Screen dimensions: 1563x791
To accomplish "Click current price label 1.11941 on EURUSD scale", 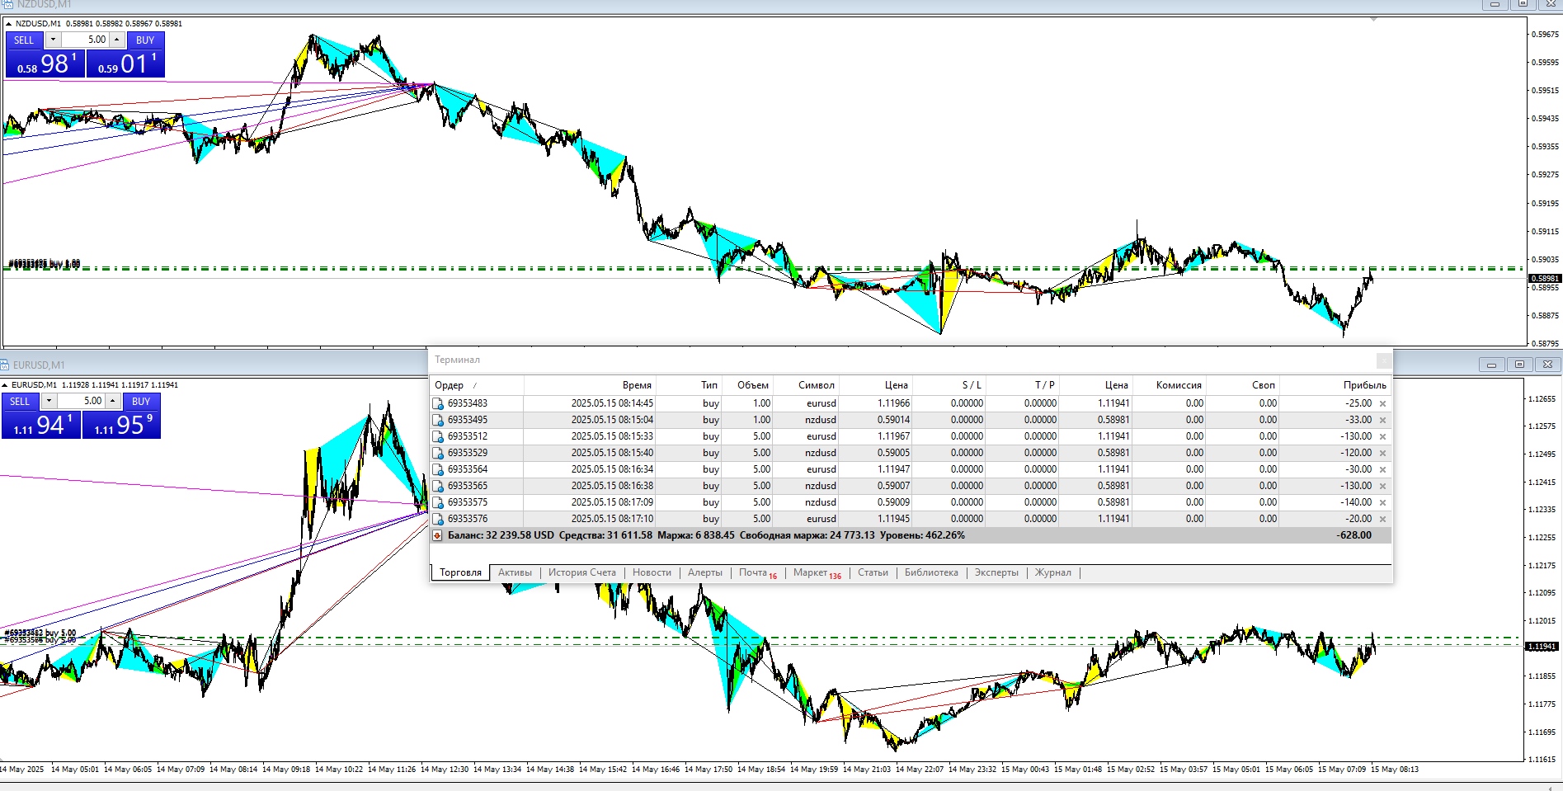I will (1541, 646).
